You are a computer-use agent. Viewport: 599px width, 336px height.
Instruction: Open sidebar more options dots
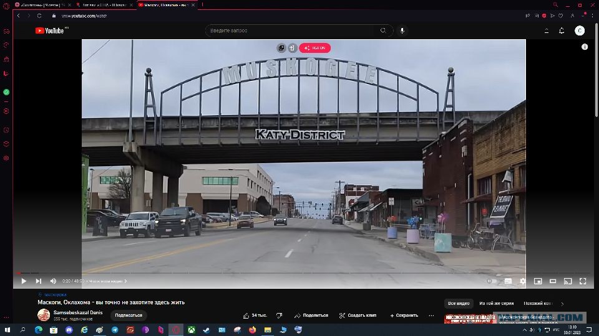(6, 317)
